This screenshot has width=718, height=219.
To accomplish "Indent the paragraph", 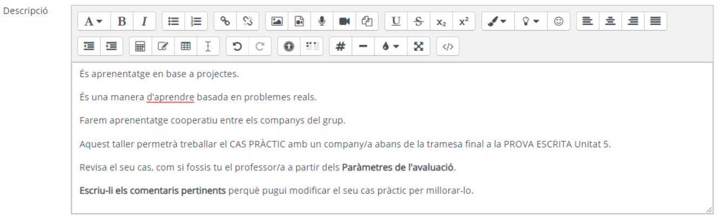I will 112,47.
